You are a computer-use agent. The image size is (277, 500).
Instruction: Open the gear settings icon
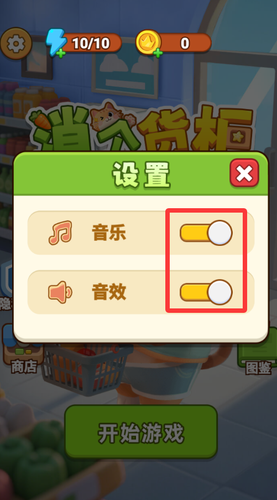[16, 44]
